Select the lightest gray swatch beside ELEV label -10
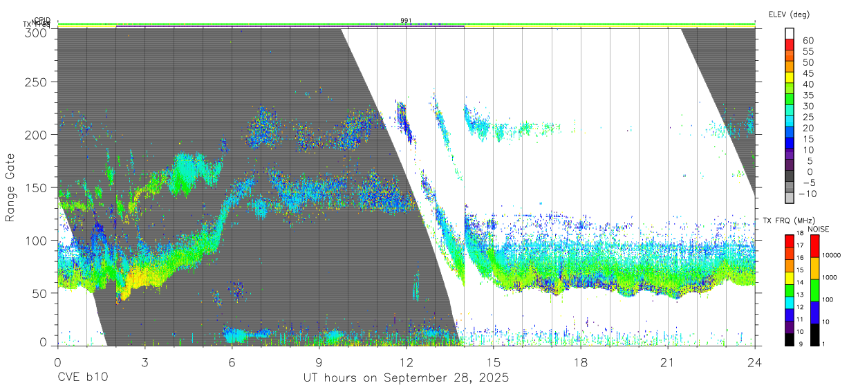 pyautogui.click(x=789, y=198)
